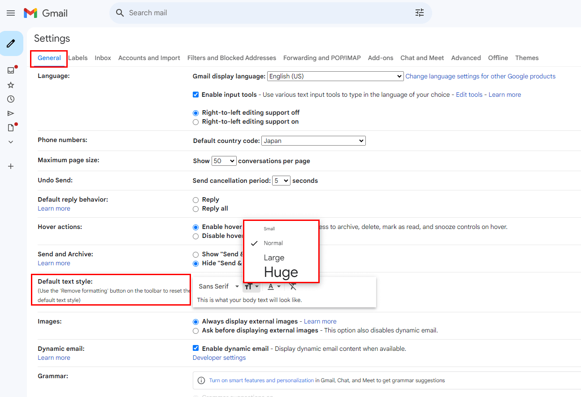Open the main menu hamburger icon
The width and height of the screenshot is (581, 397).
click(x=11, y=13)
